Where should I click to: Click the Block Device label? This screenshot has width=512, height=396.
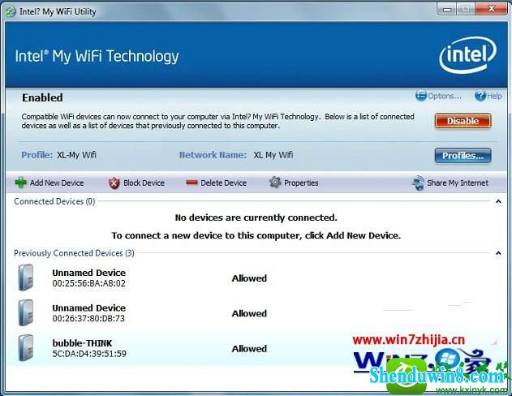pos(144,183)
